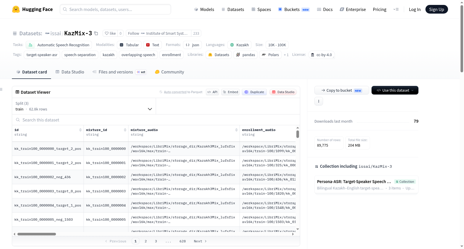Open the Pricing page

[380, 9]
